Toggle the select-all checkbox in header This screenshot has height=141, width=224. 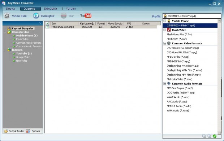47,23
